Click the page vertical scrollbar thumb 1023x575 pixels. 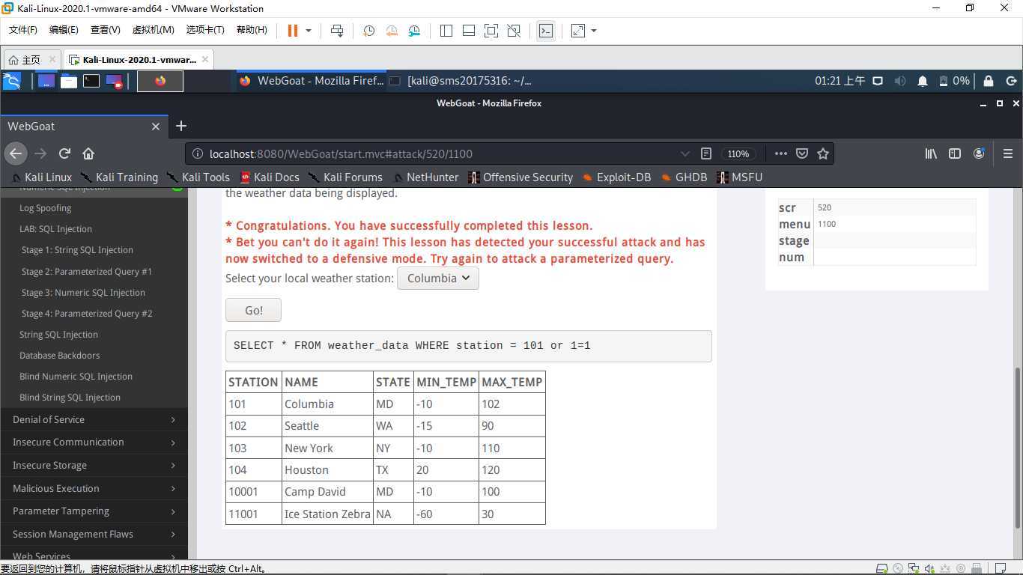coord(1017,448)
